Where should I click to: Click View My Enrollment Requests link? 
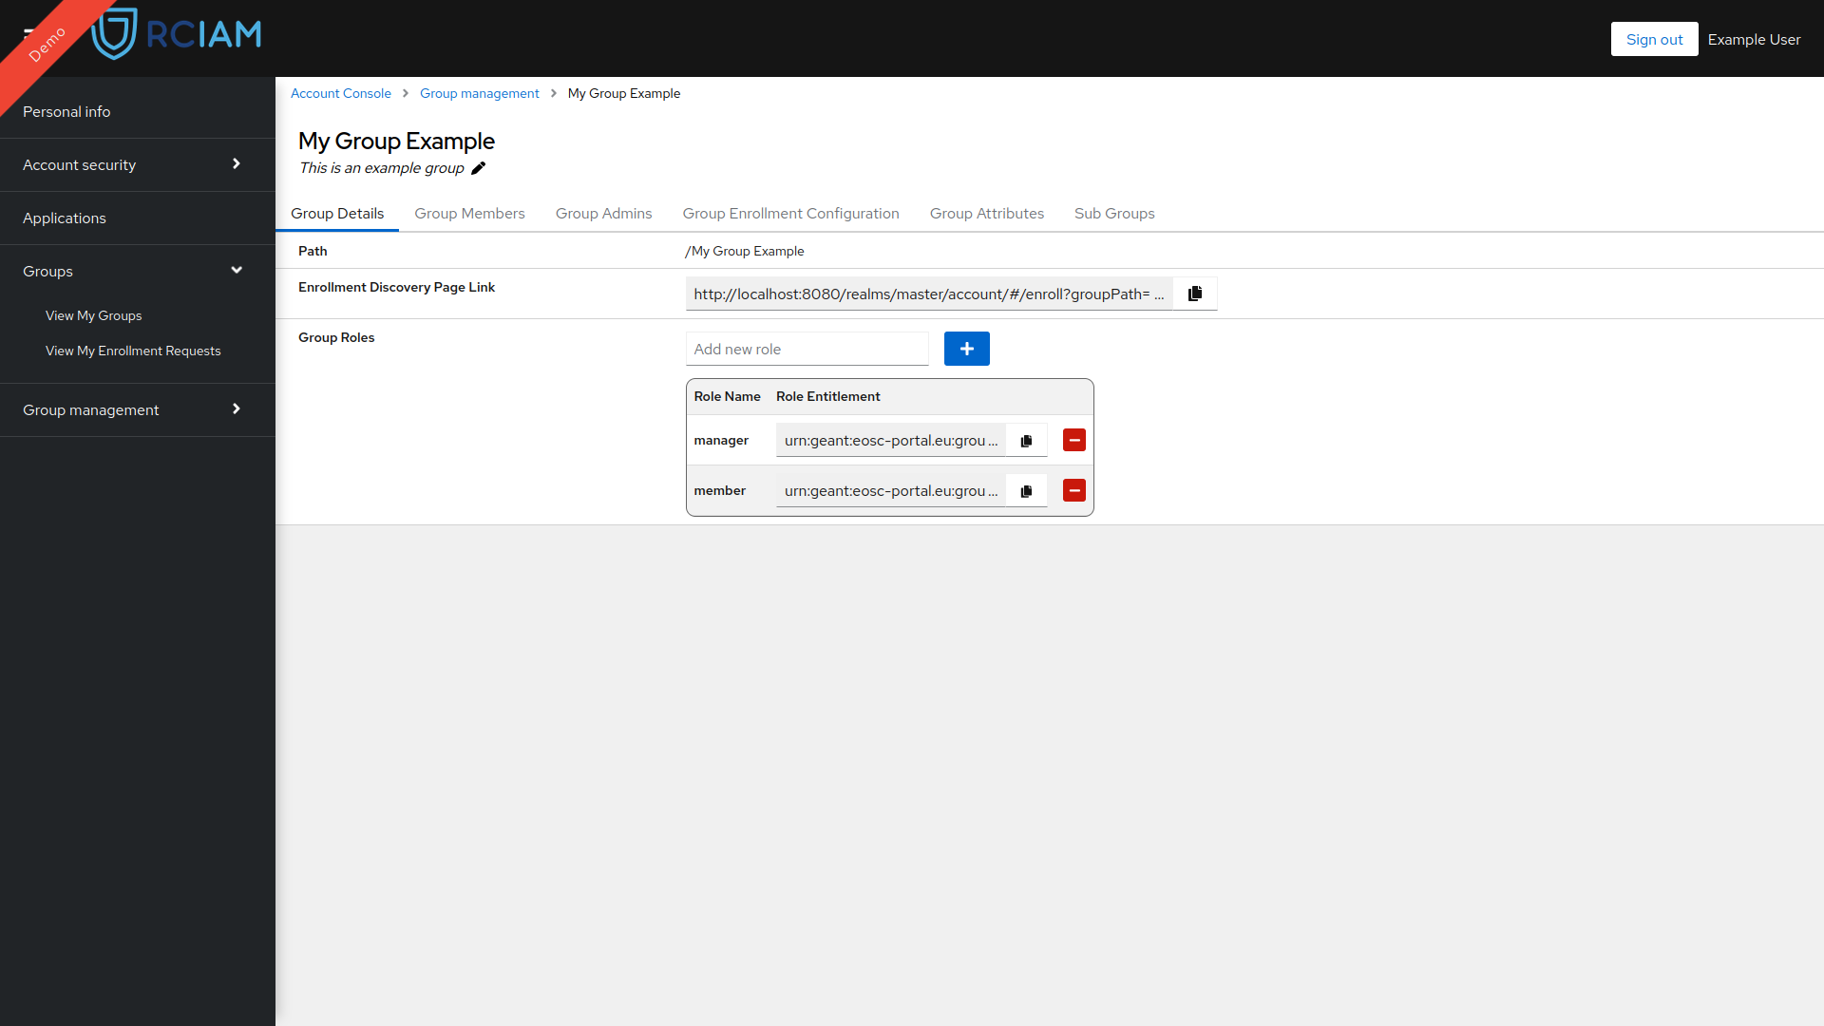133,351
